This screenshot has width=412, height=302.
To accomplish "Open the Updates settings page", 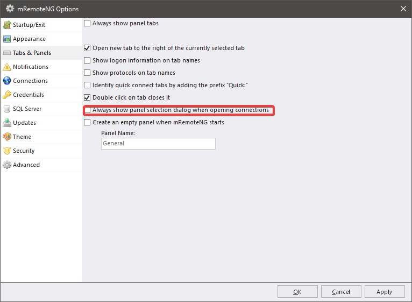I will (x=41, y=123).
